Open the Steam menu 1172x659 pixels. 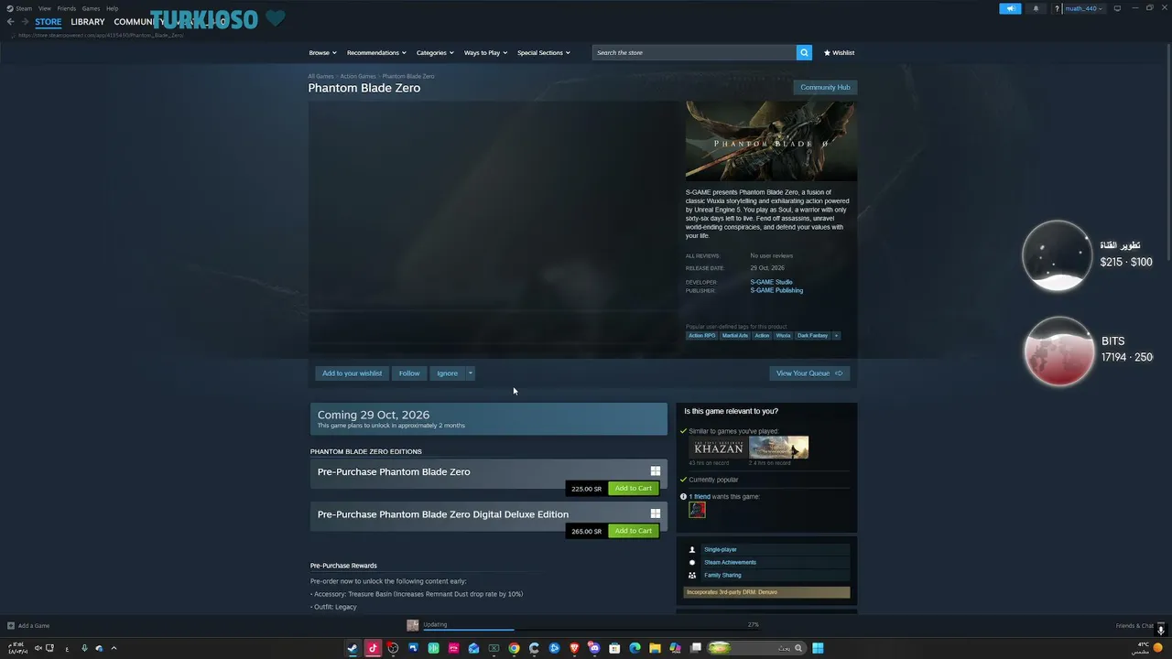coord(24,8)
